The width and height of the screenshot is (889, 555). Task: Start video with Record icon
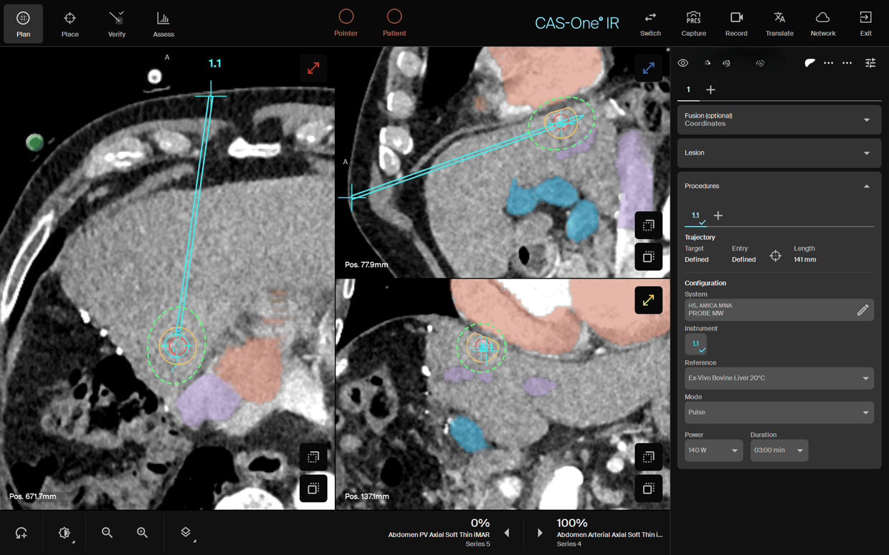[x=736, y=24]
